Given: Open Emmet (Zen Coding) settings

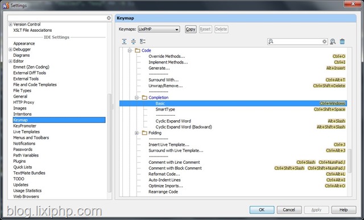Looking at the screenshot, I should [31, 67].
